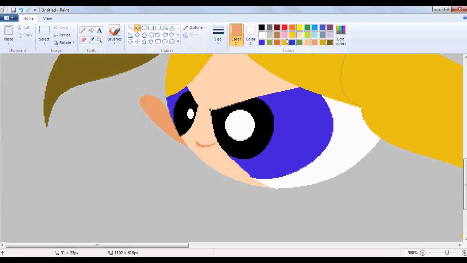This screenshot has width=467, height=263.
Task: Pick the dark olive-brown custom color swatch
Action: point(330,43)
